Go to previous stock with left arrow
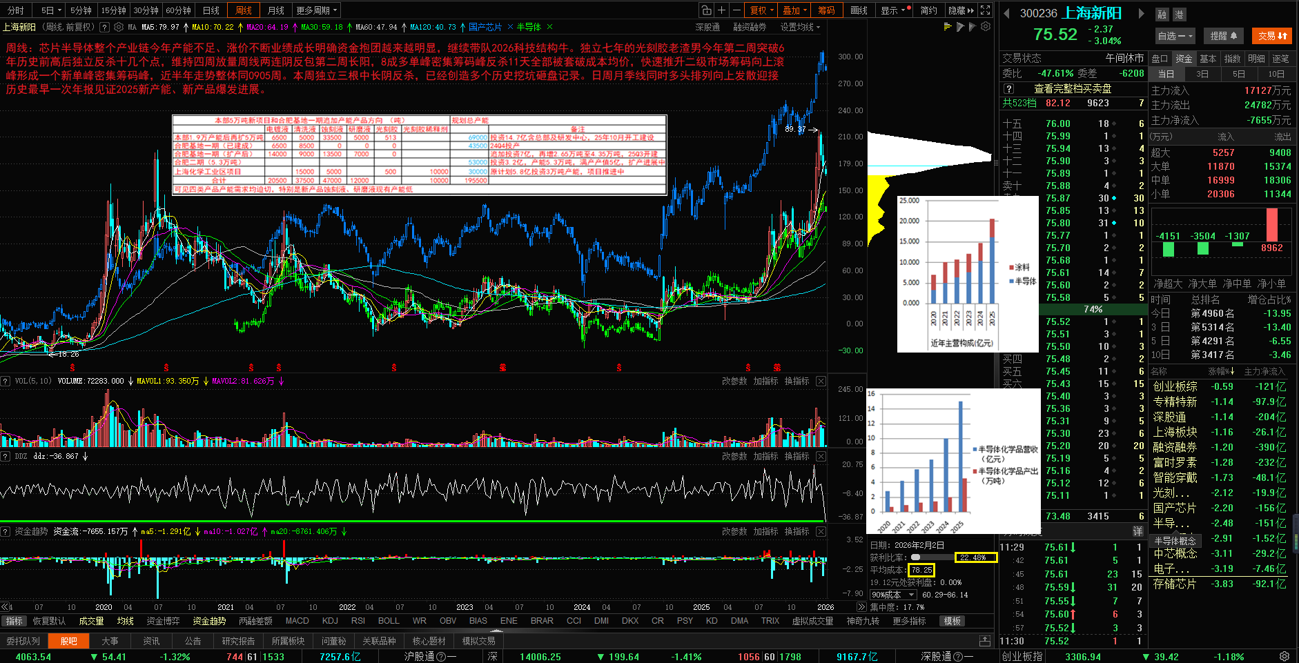Viewport: 1299px width, 663px height. click(1006, 13)
